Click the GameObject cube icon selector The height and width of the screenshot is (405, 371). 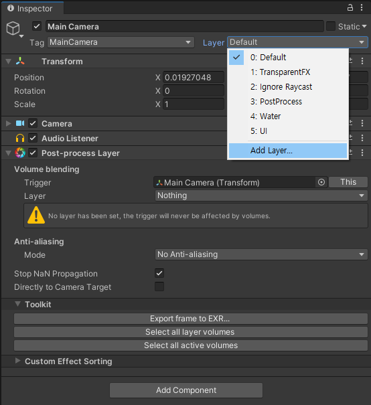click(x=13, y=28)
